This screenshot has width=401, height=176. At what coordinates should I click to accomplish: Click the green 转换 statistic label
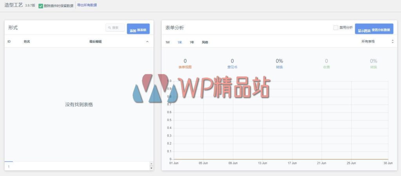click(x=374, y=67)
